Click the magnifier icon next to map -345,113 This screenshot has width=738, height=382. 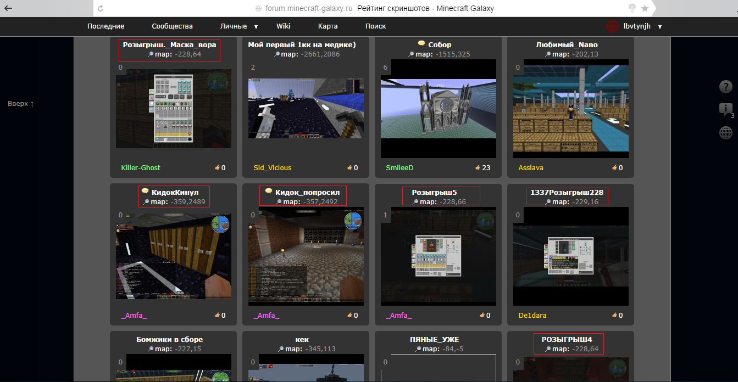coord(281,349)
